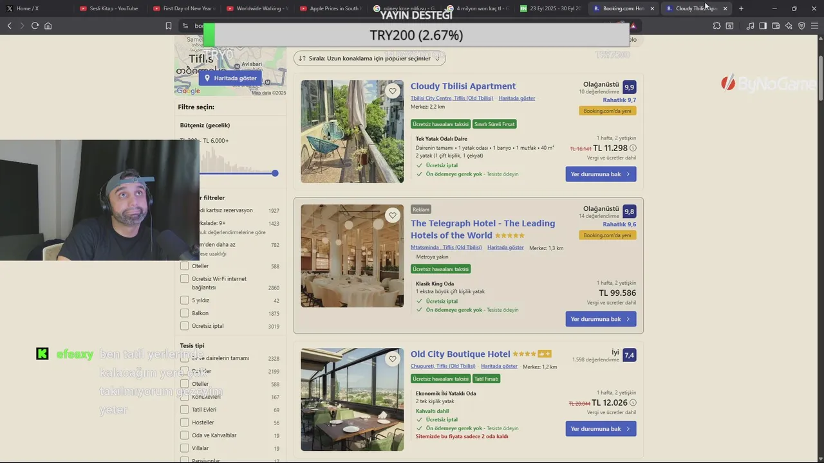Image resolution: width=824 pixels, height=463 pixels.
Task: Save Cloudy Tbilisi Apartment with heart icon
Action: (x=393, y=91)
